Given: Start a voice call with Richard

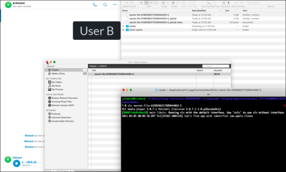Looking at the screenshot, I should point(95,5).
